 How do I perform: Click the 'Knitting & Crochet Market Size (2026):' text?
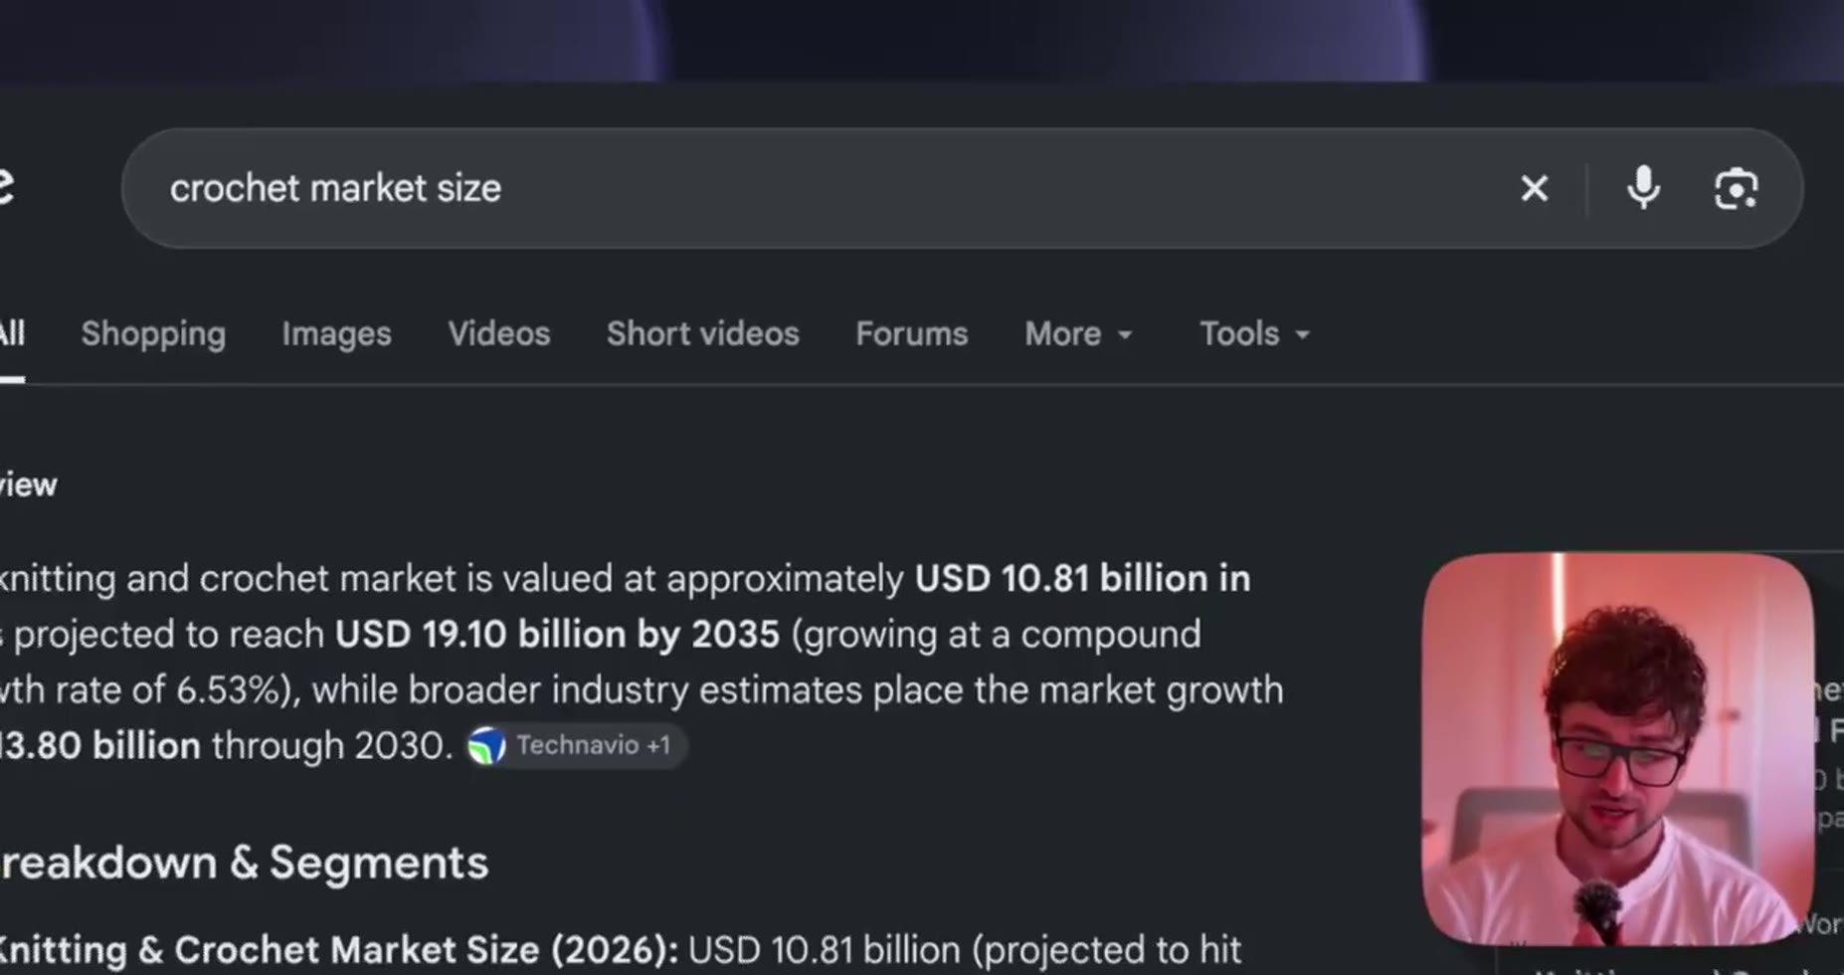pyautogui.click(x=338, y=949)
